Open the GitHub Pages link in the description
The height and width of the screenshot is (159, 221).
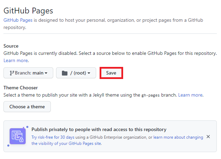18,20
